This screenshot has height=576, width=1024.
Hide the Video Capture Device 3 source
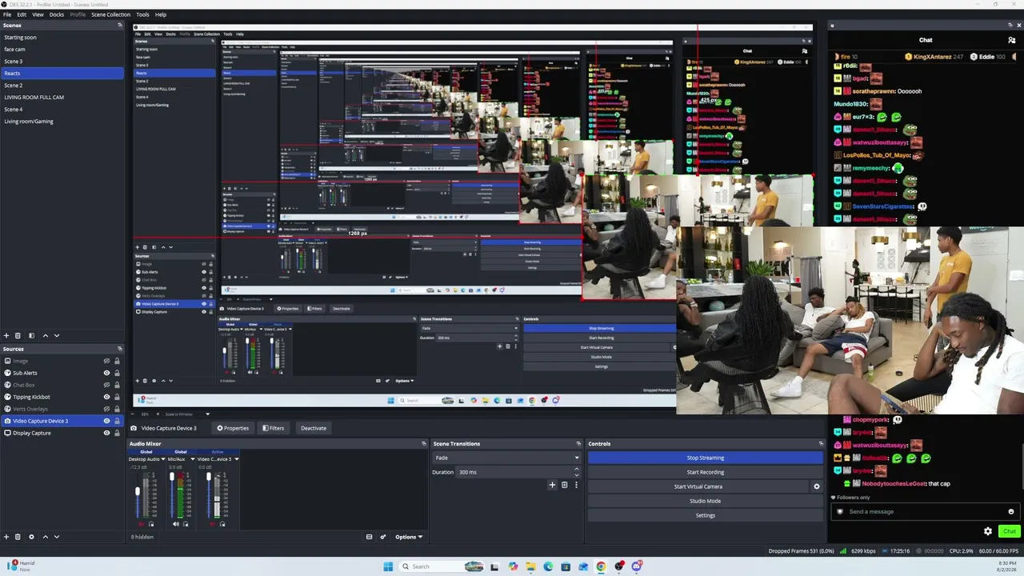coord(106,421)
